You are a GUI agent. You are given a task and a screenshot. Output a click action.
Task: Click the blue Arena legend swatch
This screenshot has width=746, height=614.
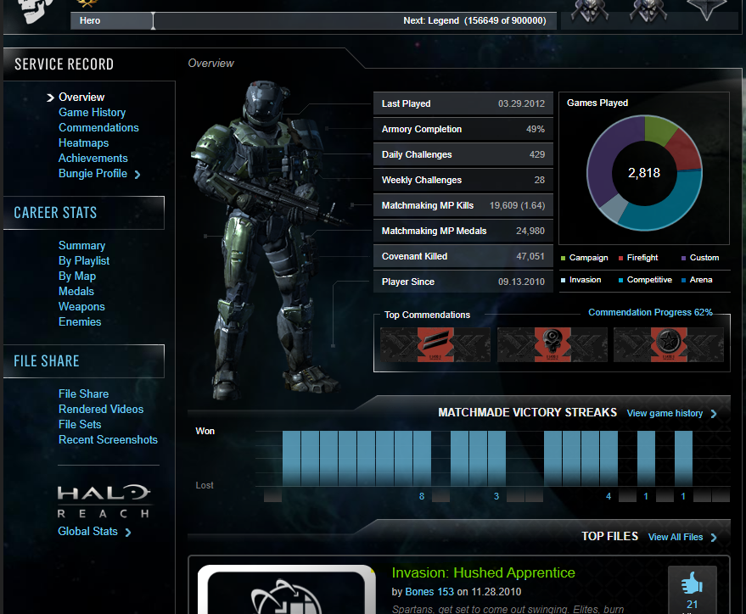pyautogui.click(x=684, y=281)
